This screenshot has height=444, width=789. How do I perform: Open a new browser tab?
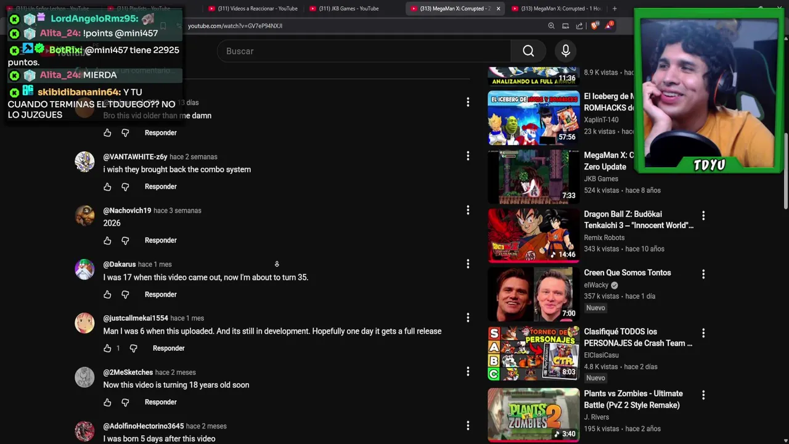tap(615, 9)
